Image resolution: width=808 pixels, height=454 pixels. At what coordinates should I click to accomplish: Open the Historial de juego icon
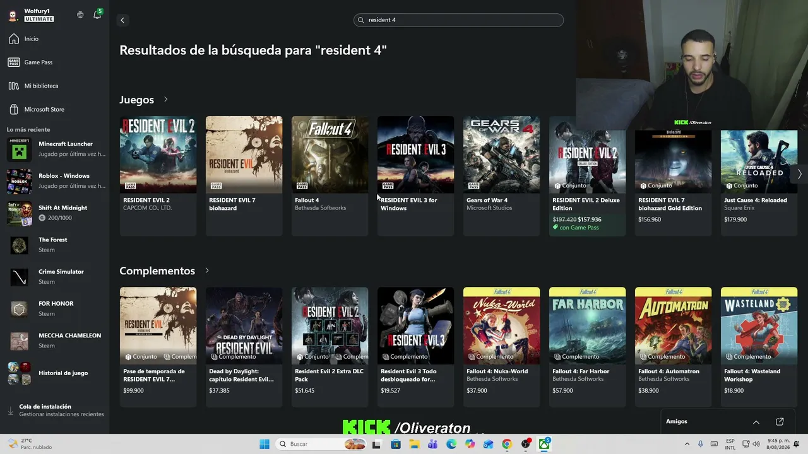19,373
